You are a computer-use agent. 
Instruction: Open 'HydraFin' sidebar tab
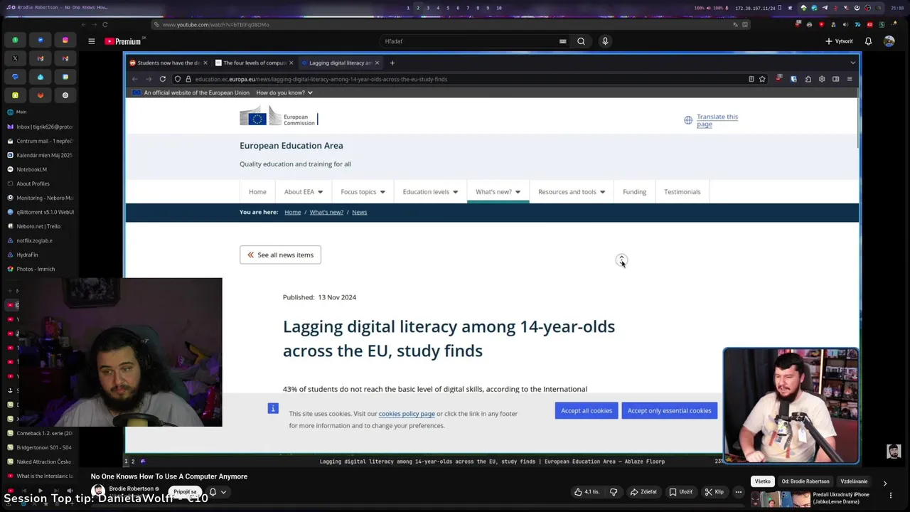(x=40, y=255)
